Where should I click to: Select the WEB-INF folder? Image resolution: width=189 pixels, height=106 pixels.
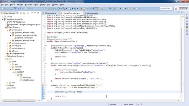[x=20, y=72]
